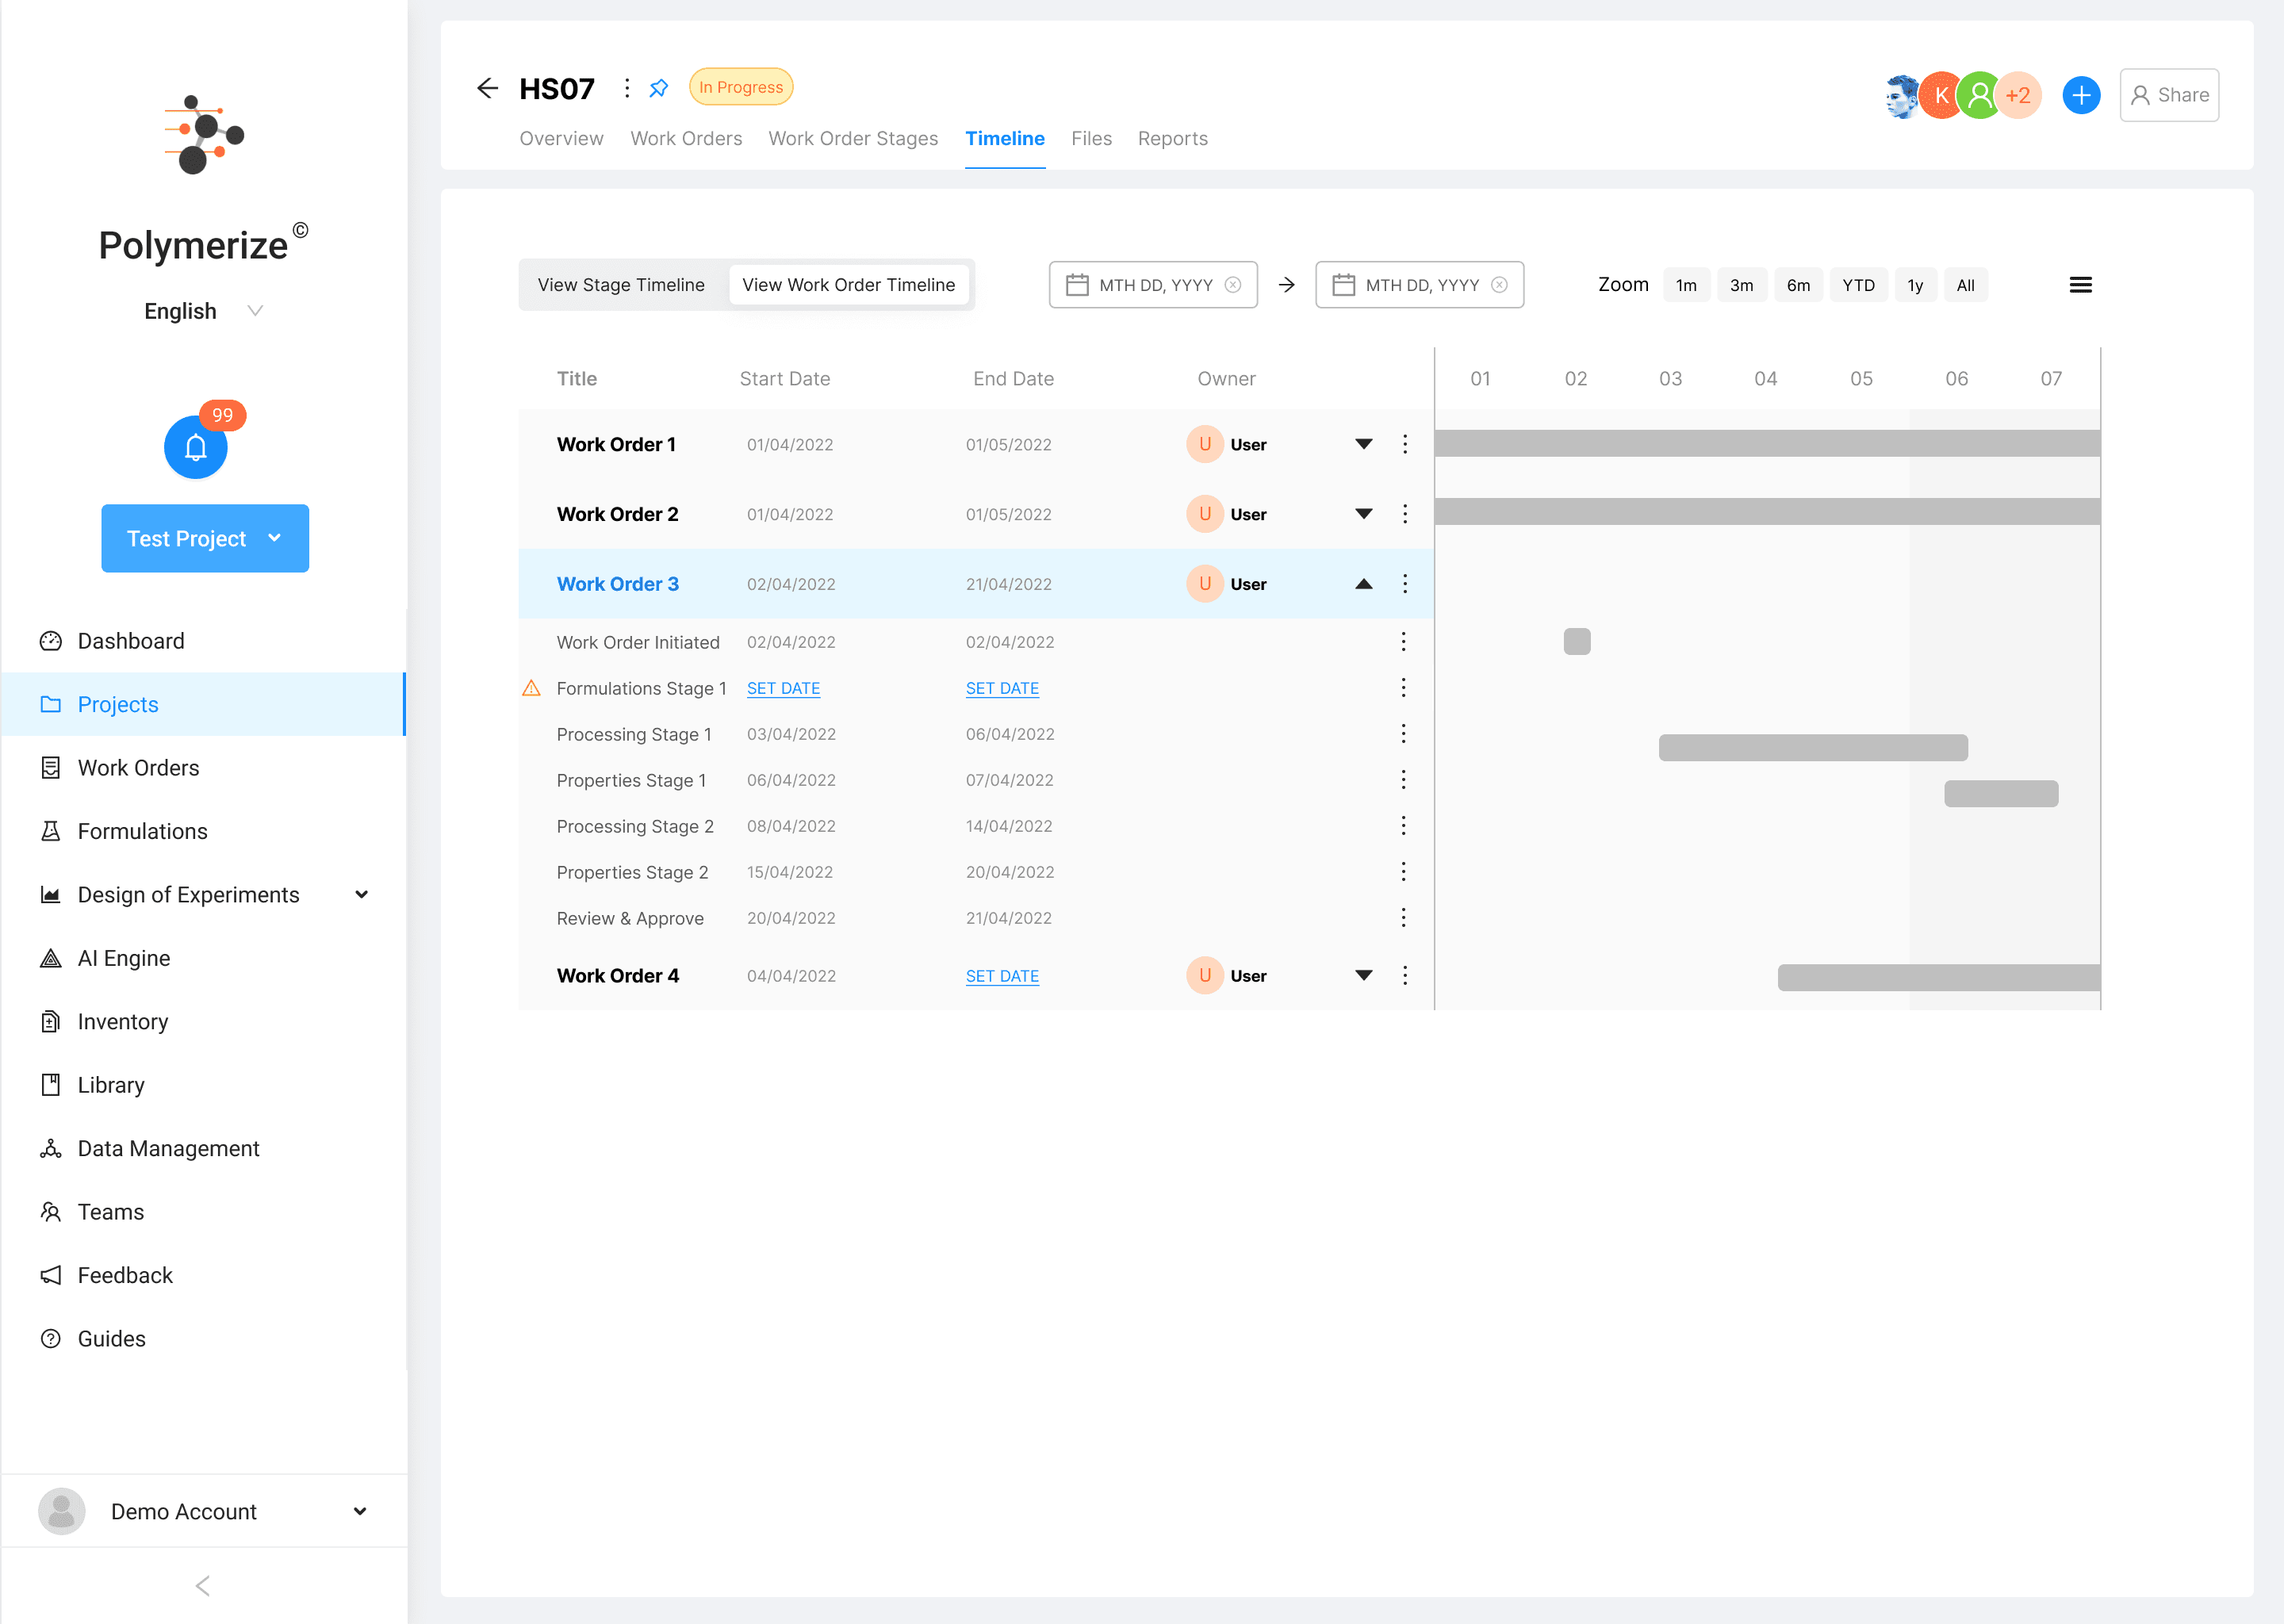Select View Work Order Timeline toggle
The image size is (2284, 1624).
click(x=848, y=285)
